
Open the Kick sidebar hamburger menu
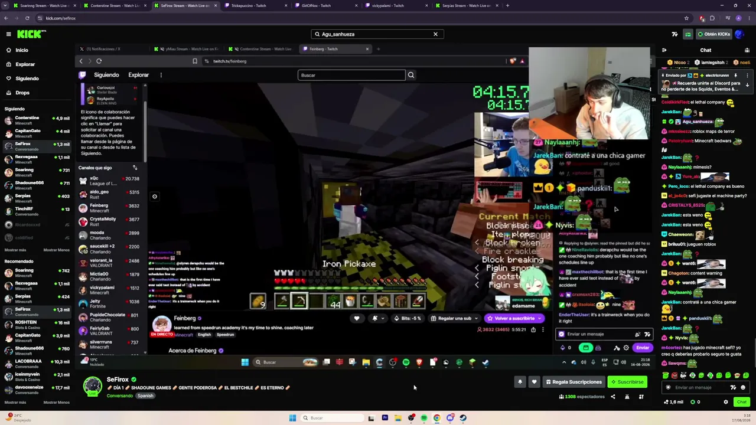click(x=8, y=34)
